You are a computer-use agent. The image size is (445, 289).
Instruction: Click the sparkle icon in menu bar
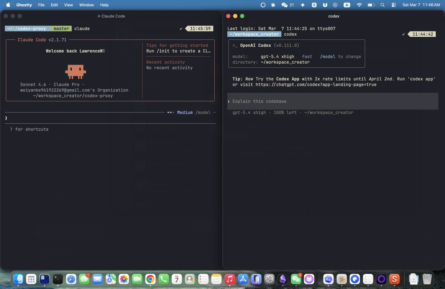[x=303, y=5]
